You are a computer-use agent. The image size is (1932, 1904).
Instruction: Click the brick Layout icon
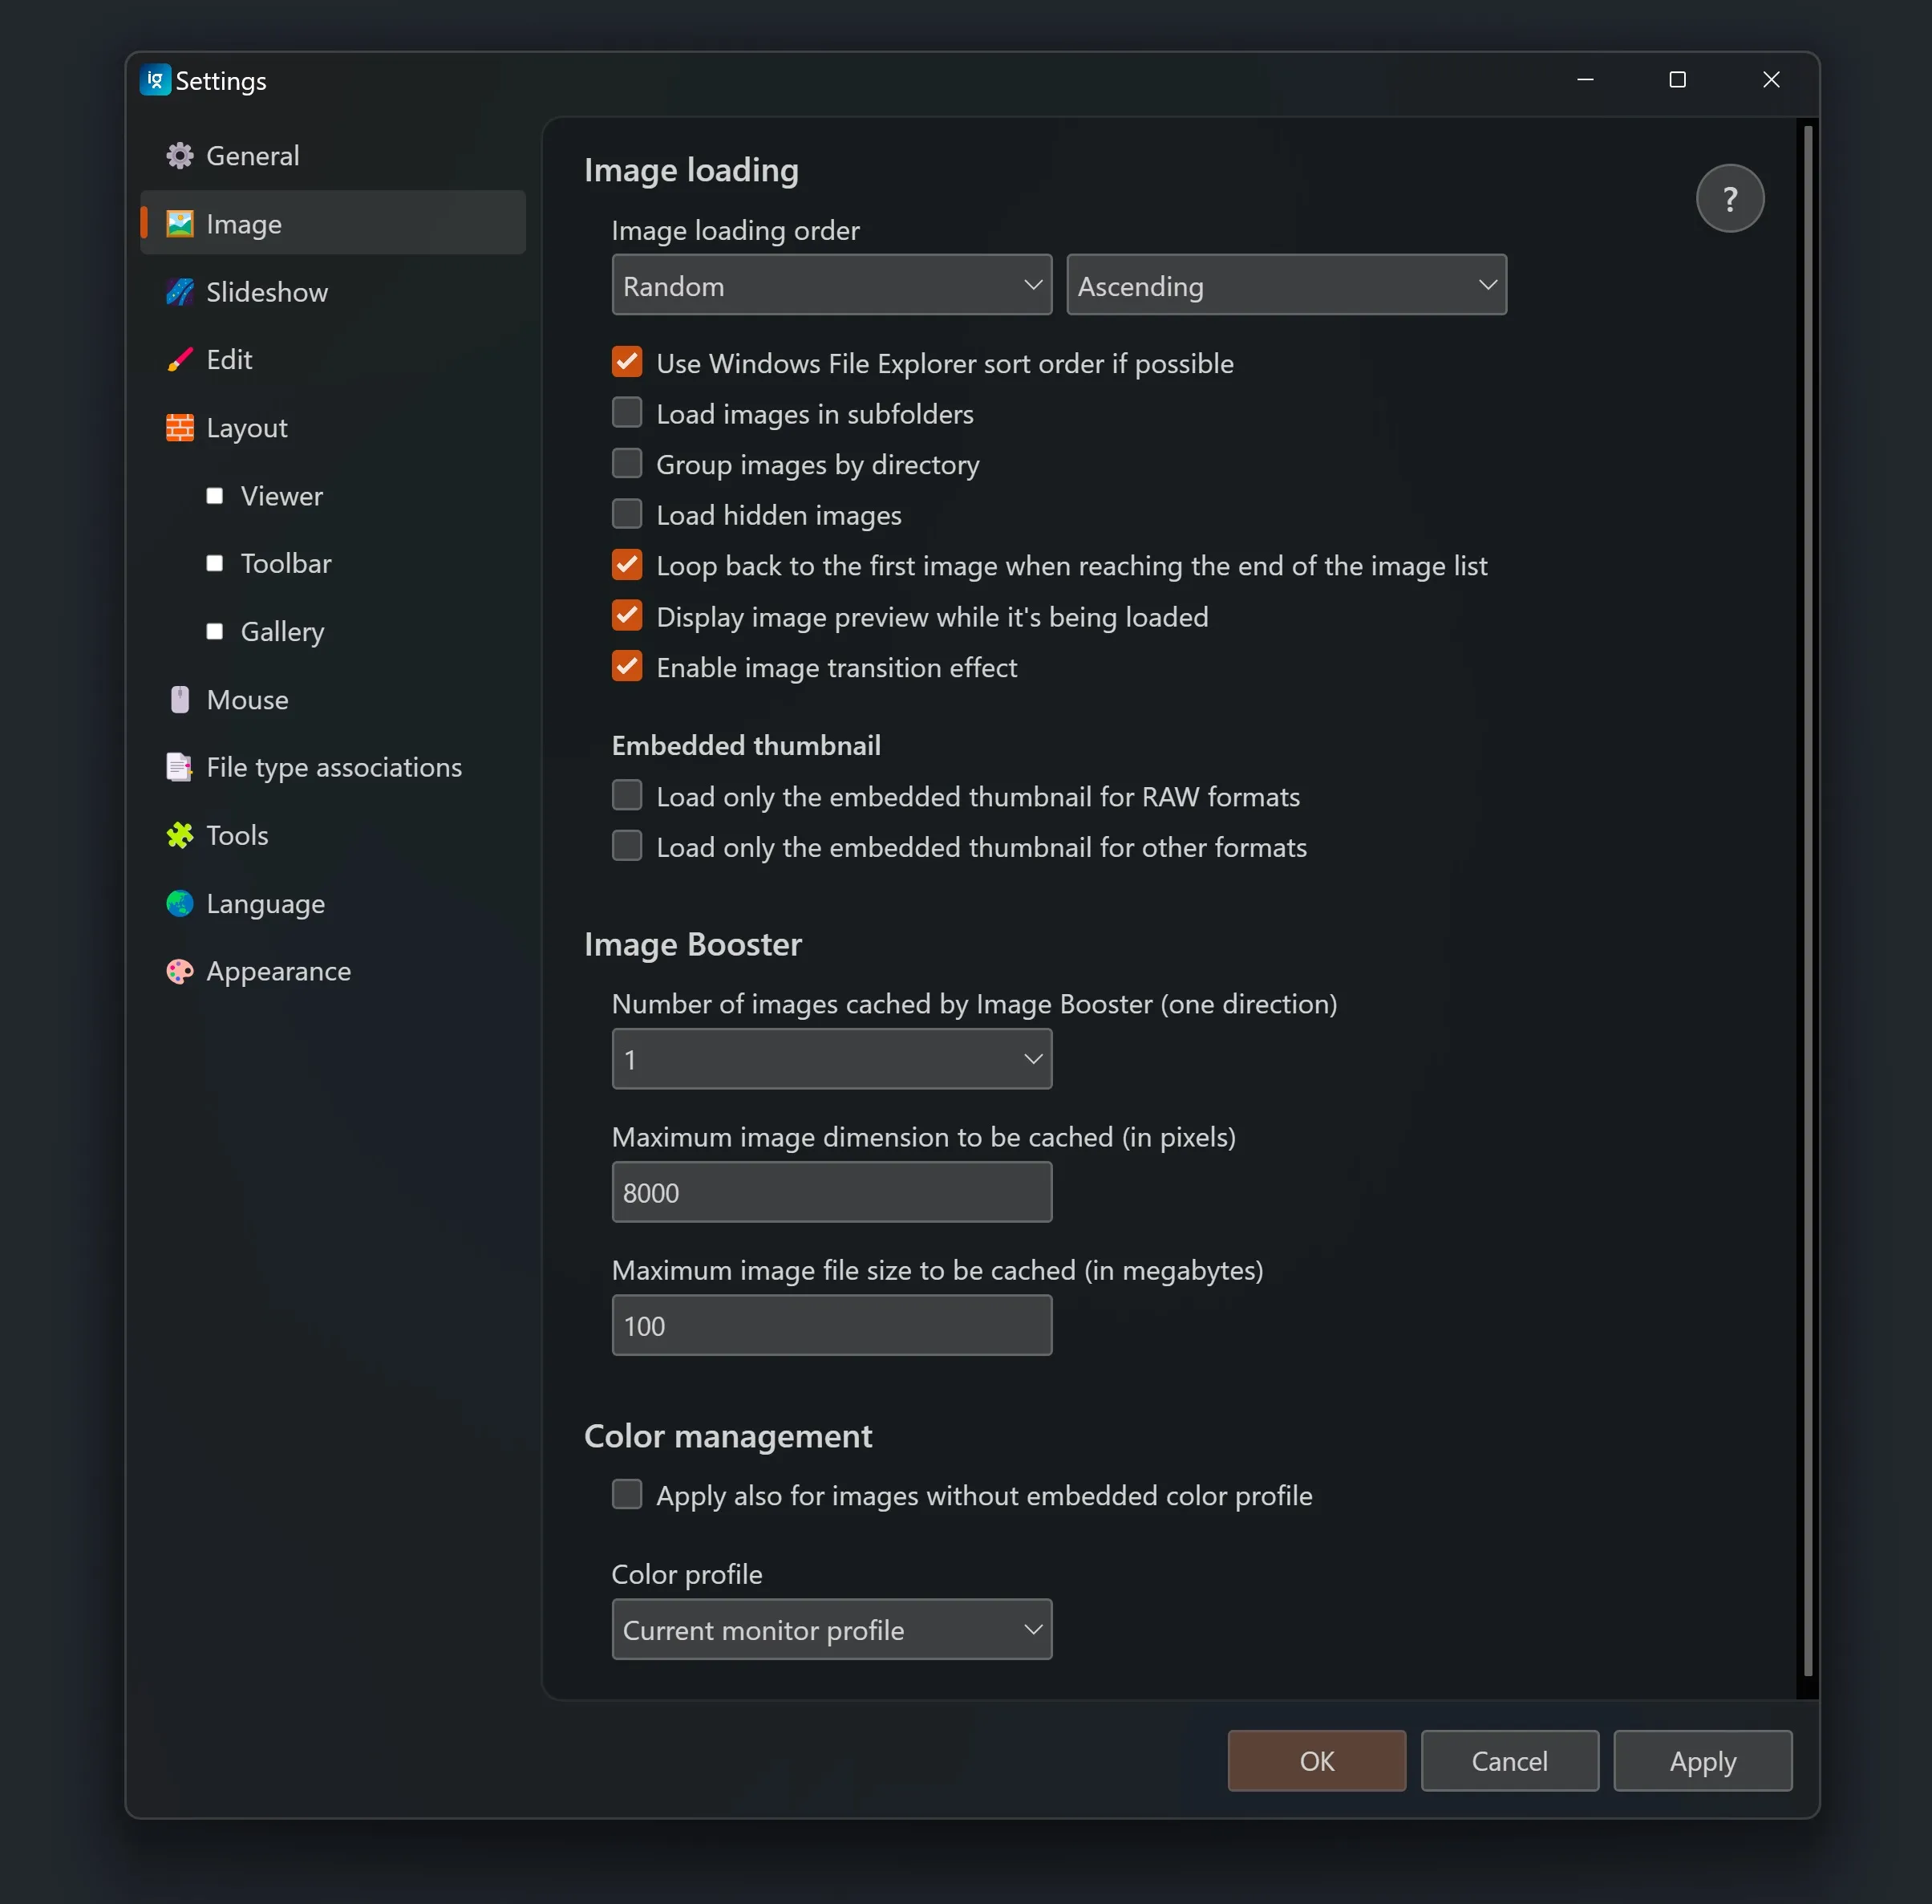(180, 428)
